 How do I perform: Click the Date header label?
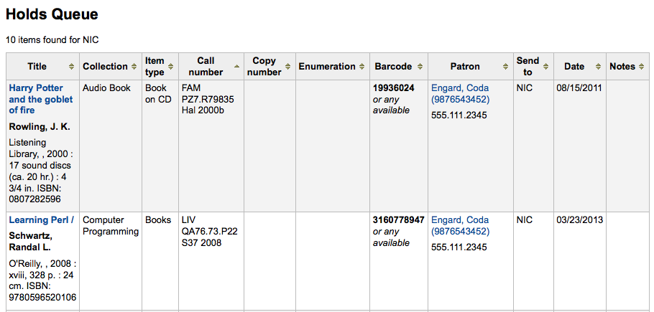574,67
